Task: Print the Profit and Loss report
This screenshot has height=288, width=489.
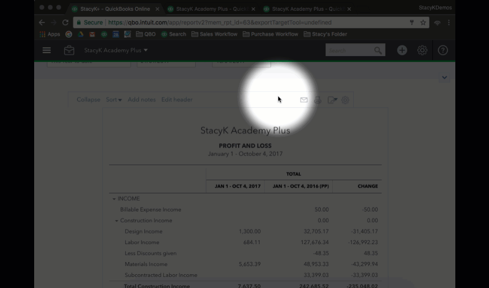Action: 318,100
